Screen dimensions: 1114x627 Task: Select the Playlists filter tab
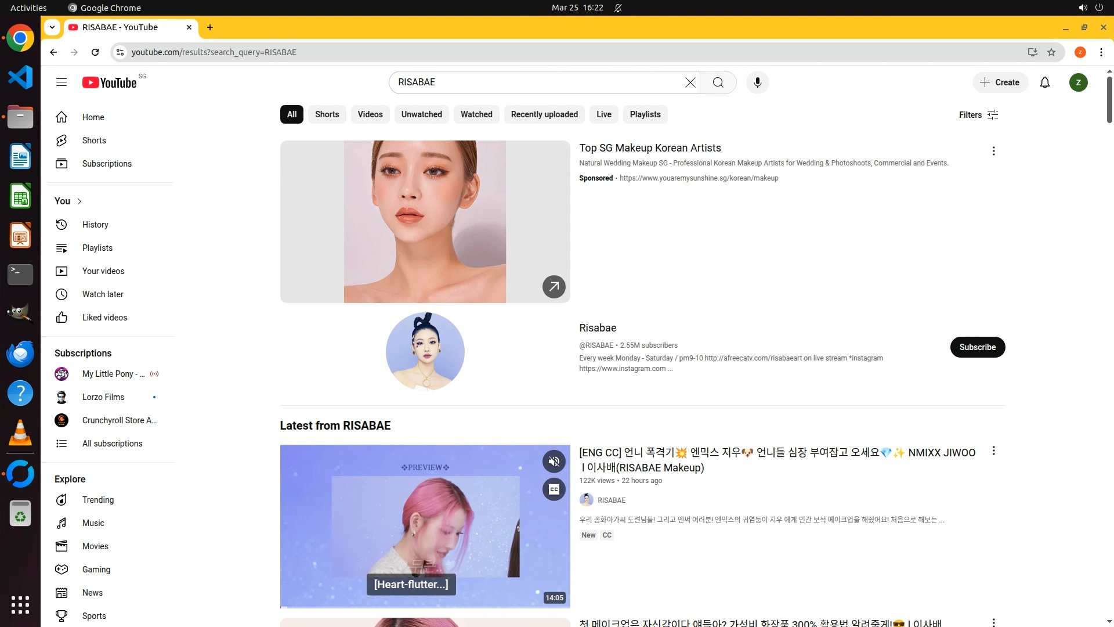pos(645,114)
